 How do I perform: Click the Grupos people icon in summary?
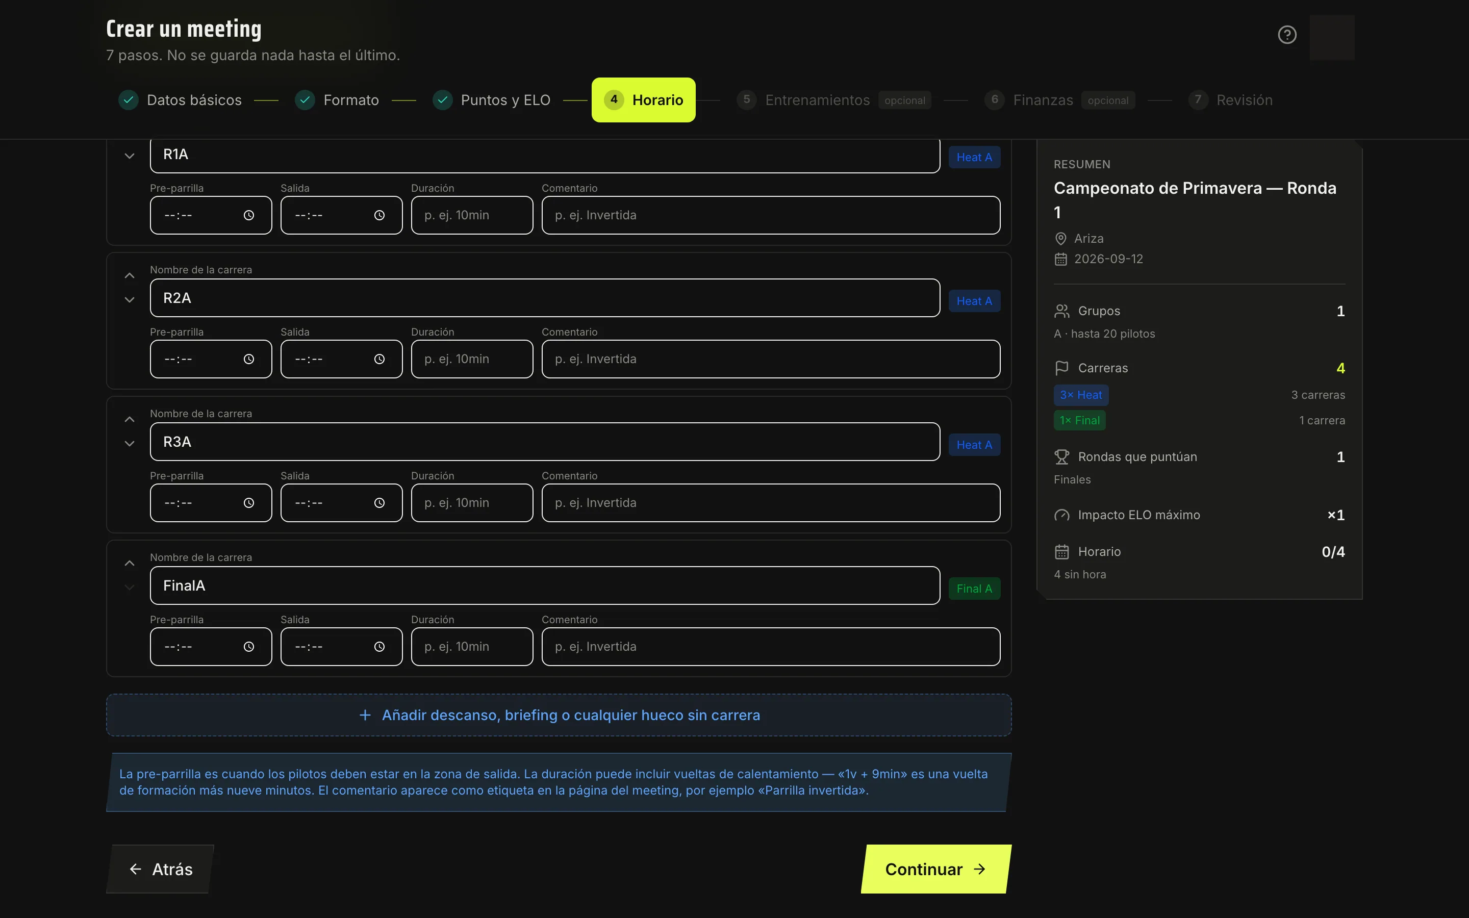click(x=1061, y=311)
